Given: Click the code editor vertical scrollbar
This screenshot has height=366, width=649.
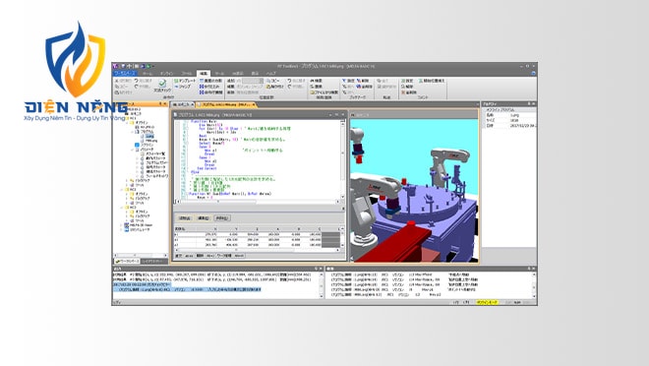Looking at the screenshot, I should (x=343, y=159).
